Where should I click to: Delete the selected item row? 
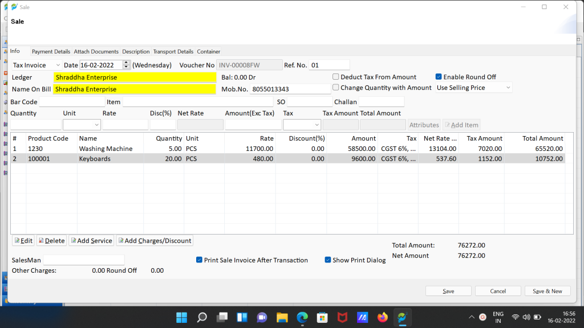(52, 241)
